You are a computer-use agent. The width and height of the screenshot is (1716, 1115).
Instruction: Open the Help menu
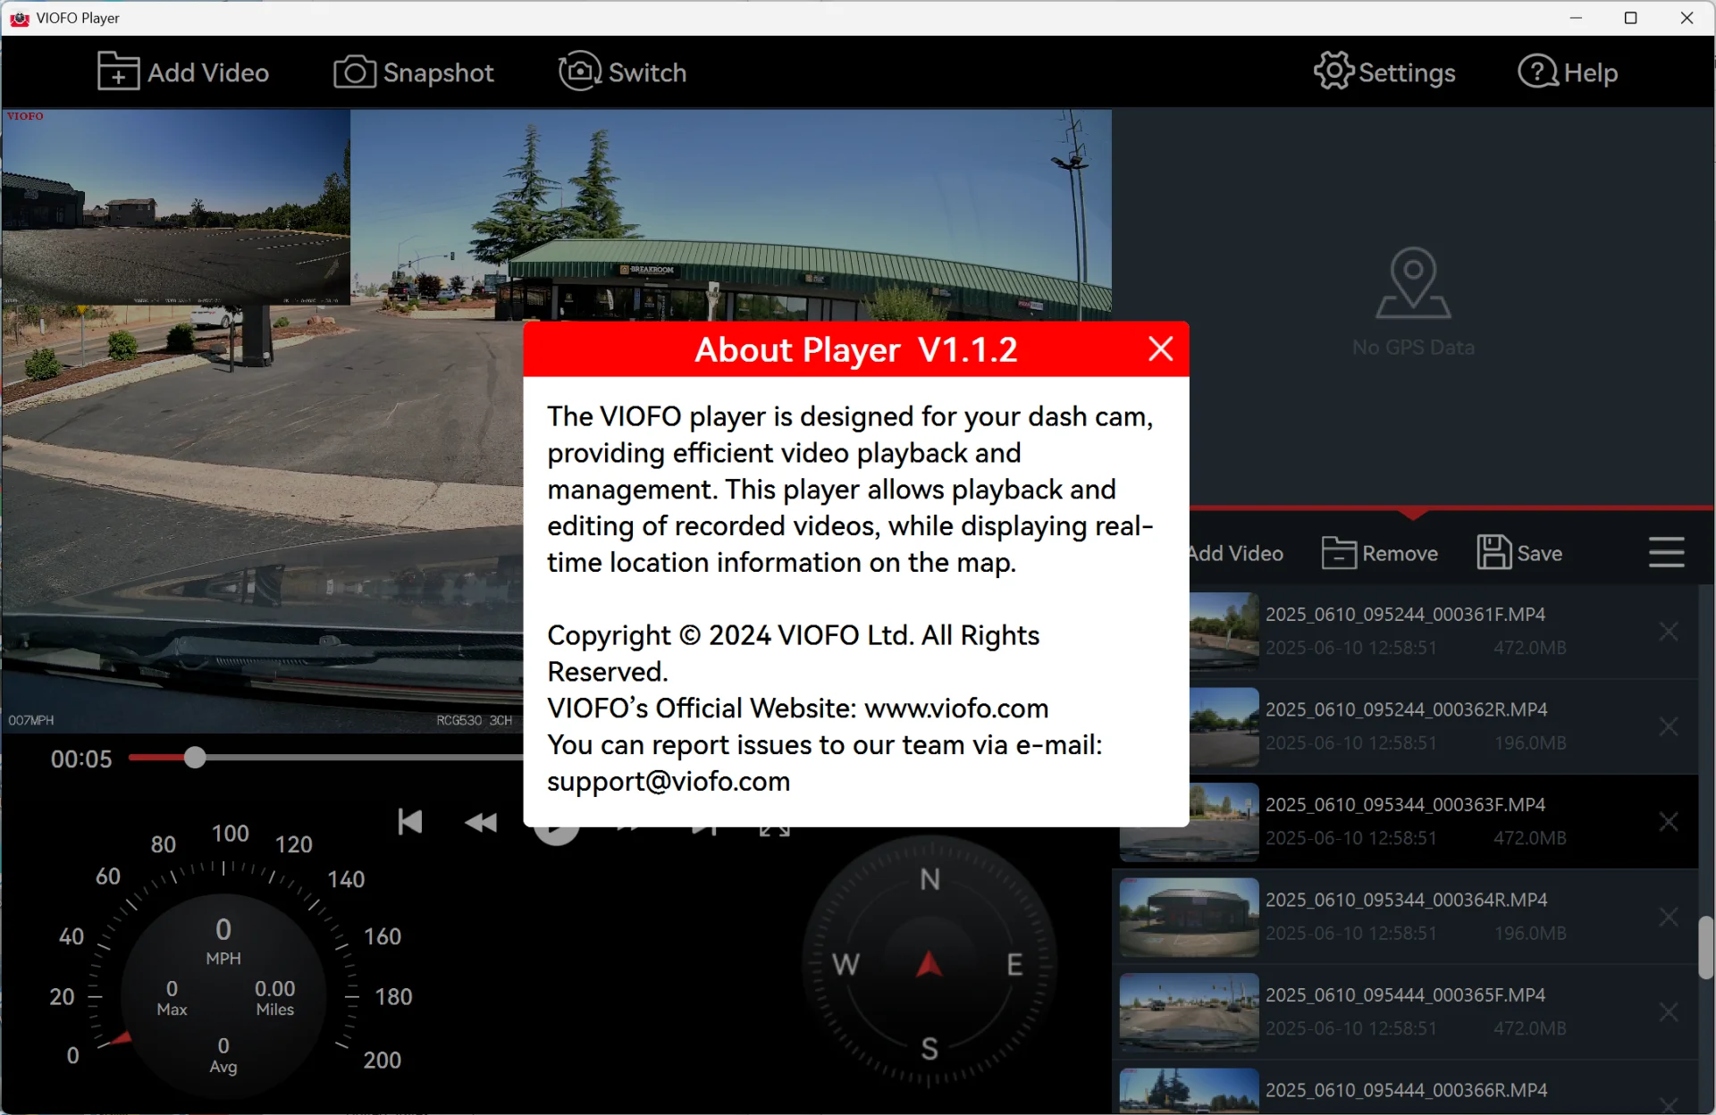point(1568,72)
